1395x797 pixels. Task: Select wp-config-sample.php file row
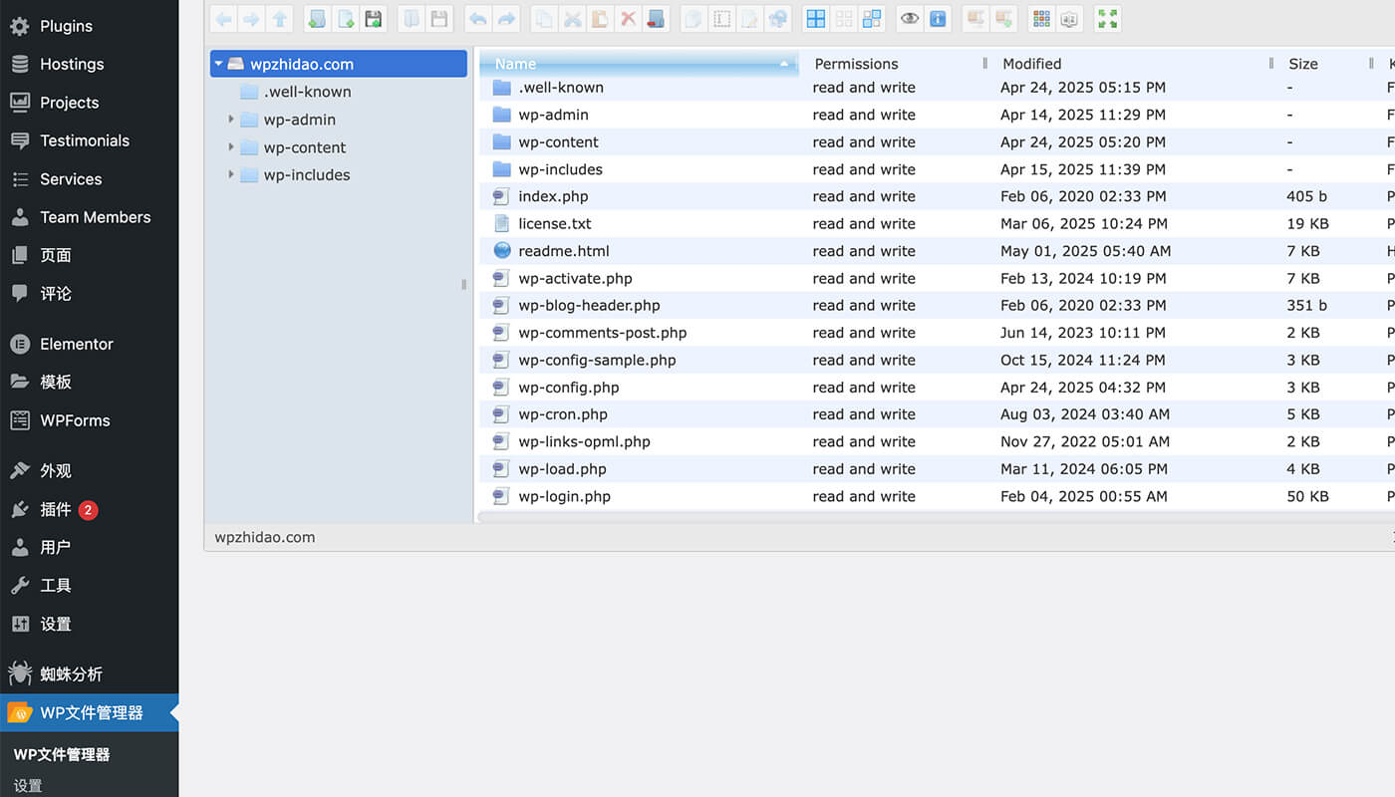click(937, 361)
